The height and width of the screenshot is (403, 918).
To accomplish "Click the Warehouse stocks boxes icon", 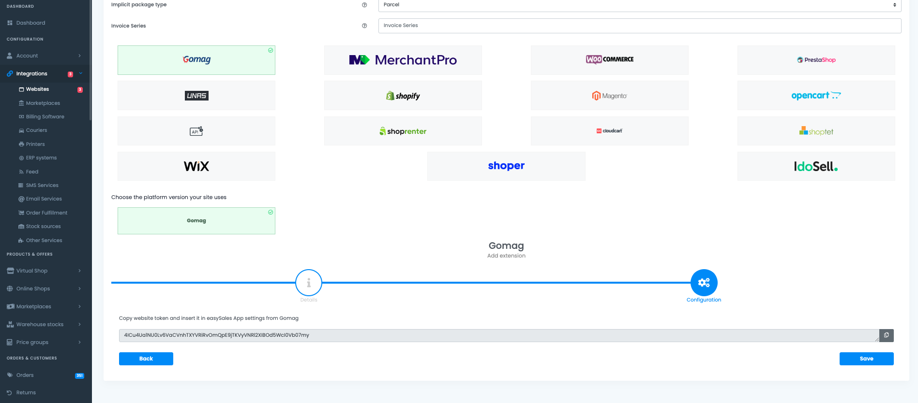I will pos(10,324).
